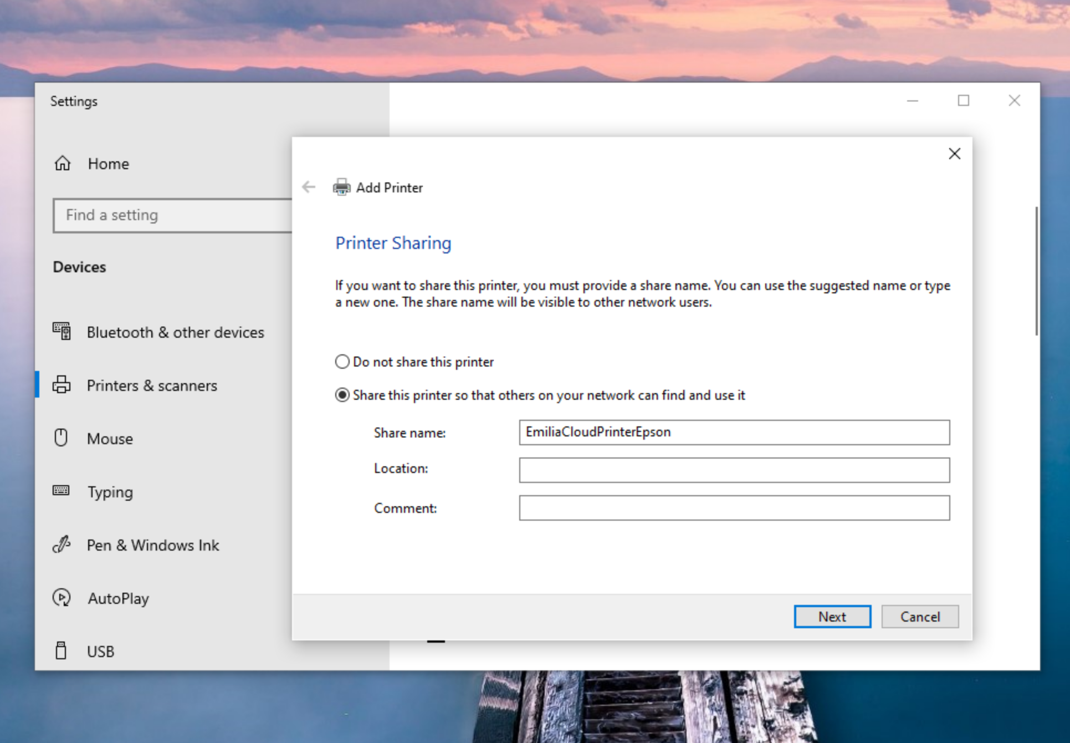Click the Bluetooth & other devices icon

coord(62,332)
